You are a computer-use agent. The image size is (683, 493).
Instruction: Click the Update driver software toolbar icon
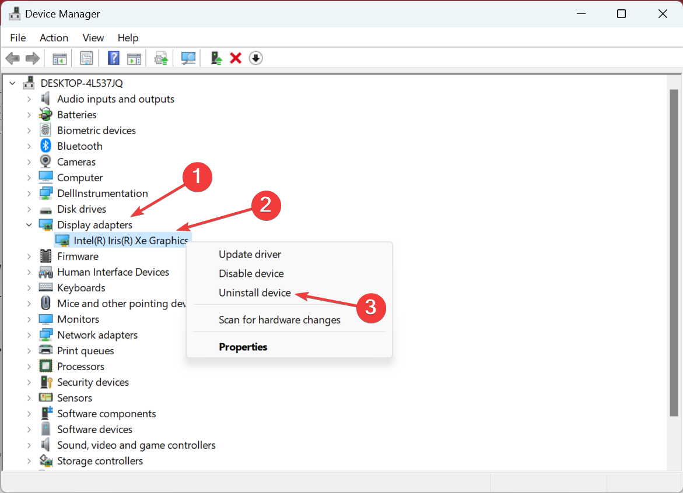tap(161, 58)
